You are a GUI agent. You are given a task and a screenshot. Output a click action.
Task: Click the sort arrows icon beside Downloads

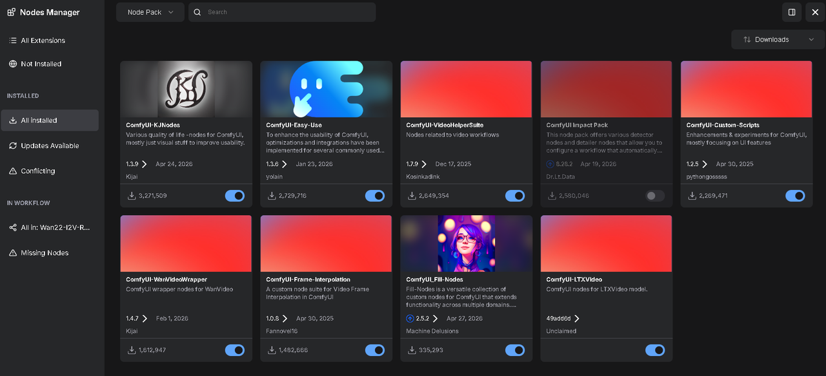click(747, 39)
